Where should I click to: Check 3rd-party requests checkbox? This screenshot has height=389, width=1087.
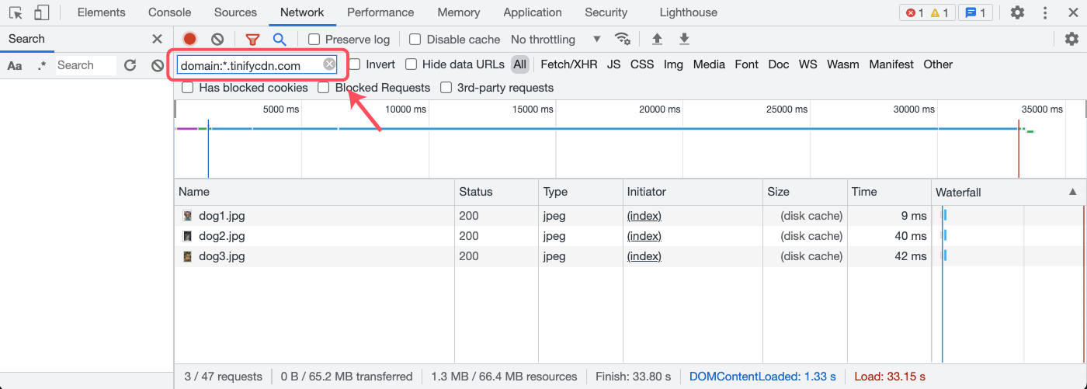pyautogui.click(x=446, y=88)
